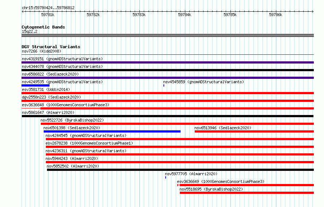324x207 pixels.
Task: Click esv3636648 1000Genomes Phase3 label
Action: (66, 105)
